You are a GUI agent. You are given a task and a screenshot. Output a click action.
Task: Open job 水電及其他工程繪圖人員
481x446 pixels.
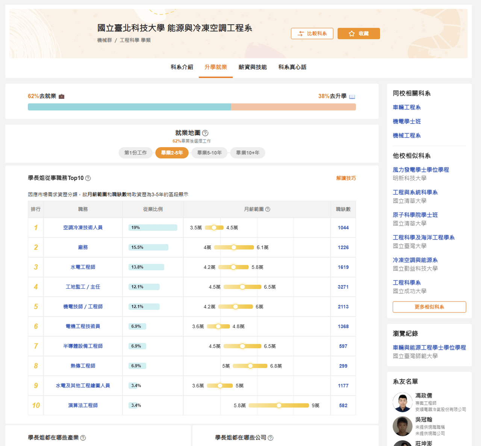pos(83,386)
